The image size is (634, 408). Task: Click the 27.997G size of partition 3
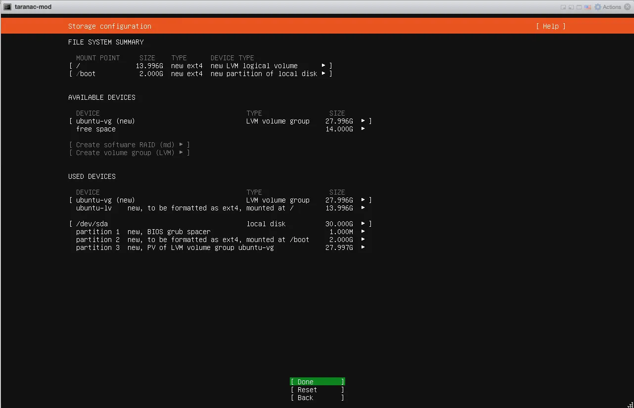pos(339,247)
